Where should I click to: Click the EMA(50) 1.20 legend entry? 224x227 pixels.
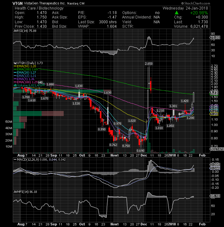point(25,66)
